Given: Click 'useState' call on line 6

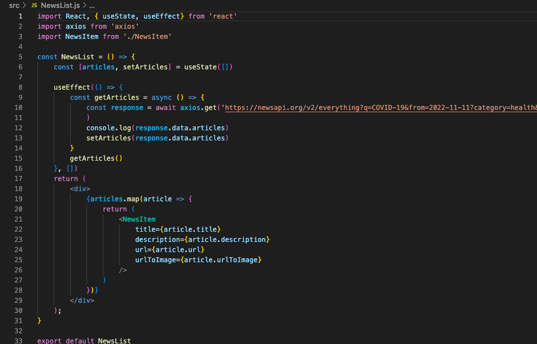Looking at the screenshot, I should coord(200,67).
